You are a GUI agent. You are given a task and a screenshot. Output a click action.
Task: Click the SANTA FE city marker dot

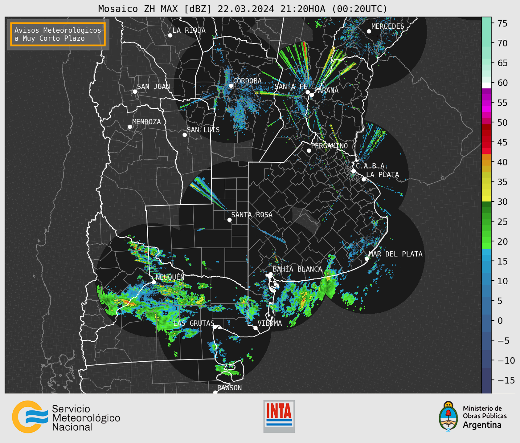pyautogui.click(x=308, y=92)
